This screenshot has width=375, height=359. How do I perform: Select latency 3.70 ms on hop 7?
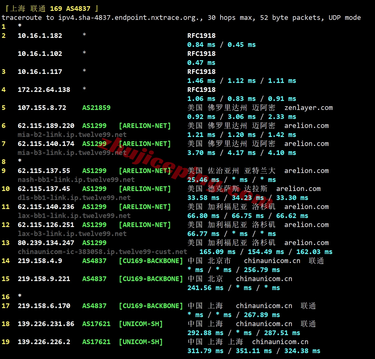point(201,153)
